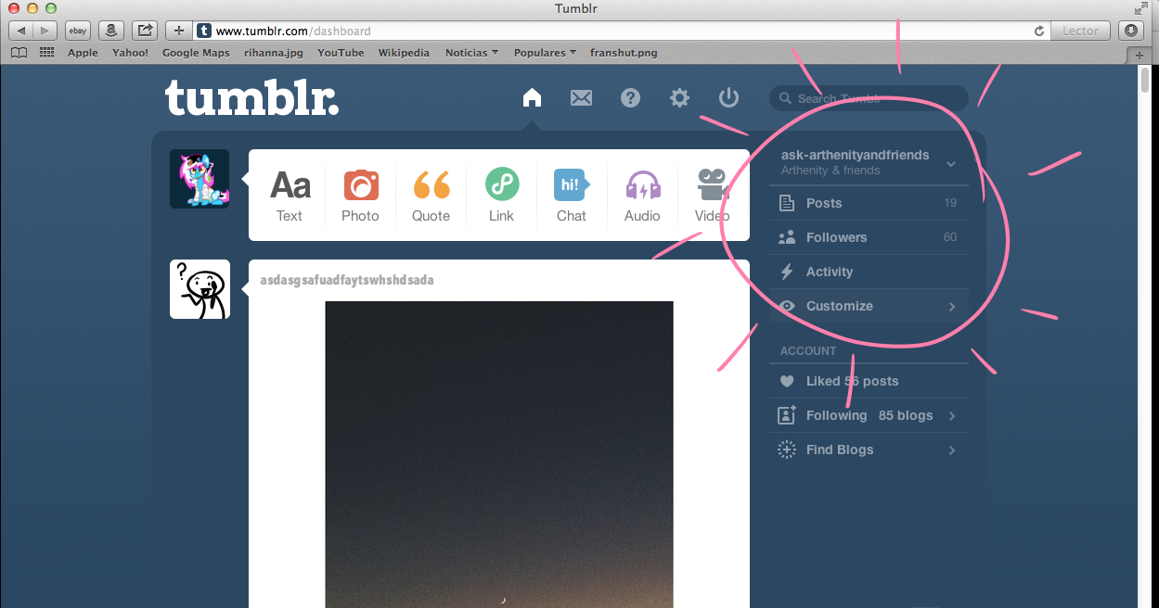Open the Yahoo! bookmark
This screenshot has width=1159, height=608.
point(130,53)
